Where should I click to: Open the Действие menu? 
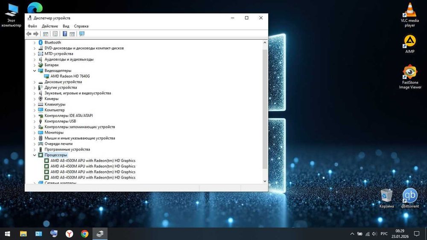tap(50, 26)
